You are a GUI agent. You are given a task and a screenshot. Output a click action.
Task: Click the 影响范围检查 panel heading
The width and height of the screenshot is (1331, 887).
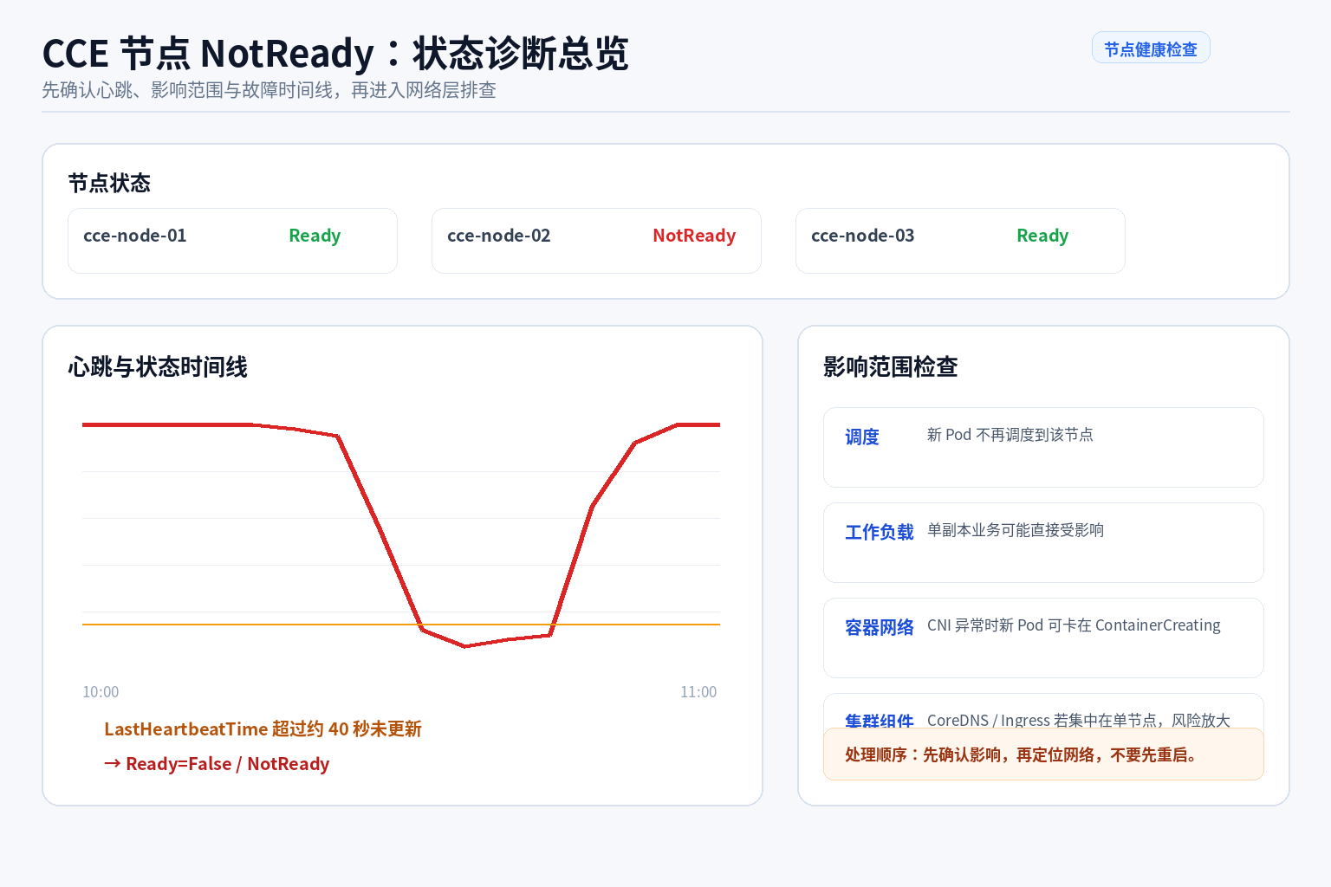pos(891,366)
